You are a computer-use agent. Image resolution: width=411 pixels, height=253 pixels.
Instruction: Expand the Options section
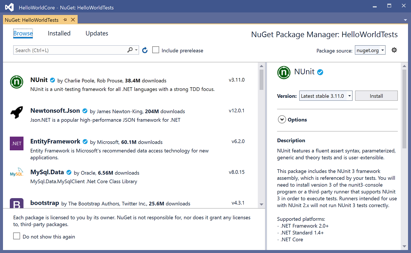(x=282, y=119)
